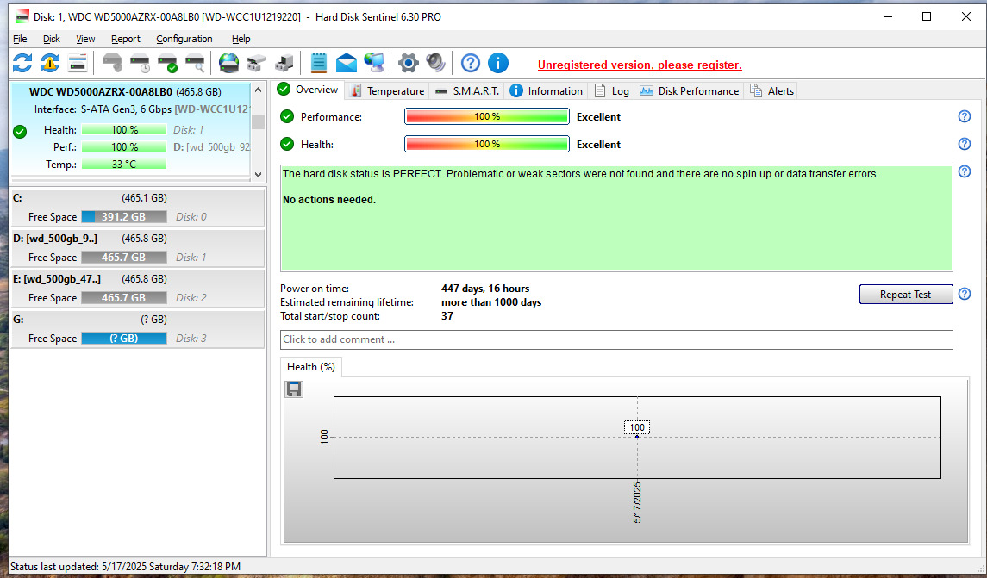Click the Performance 100 % gradient bar
Image resolution: width=987 pixels, height=578 pixels.
pos(486,116)
